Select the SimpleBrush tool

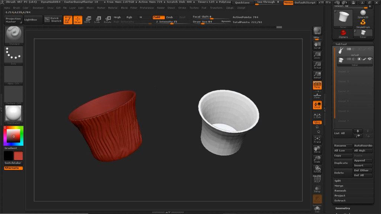click(363, 23)
